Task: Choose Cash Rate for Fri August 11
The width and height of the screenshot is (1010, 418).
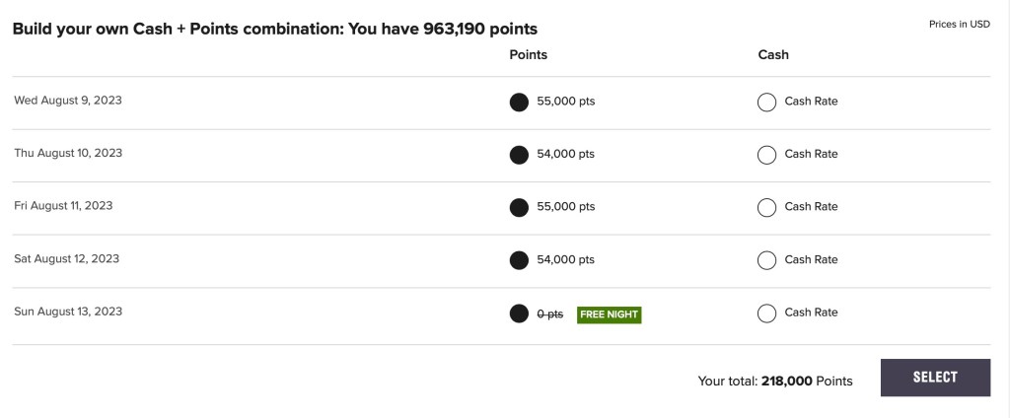Action: 766,207
